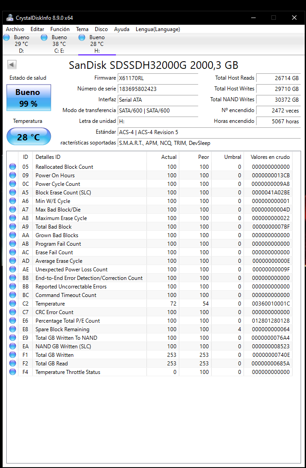Image resolution: width=306 pixels, height=468 pixels.
Task: Click status orb for Max Bad Block/Die
Action: (x=13, y=210)
